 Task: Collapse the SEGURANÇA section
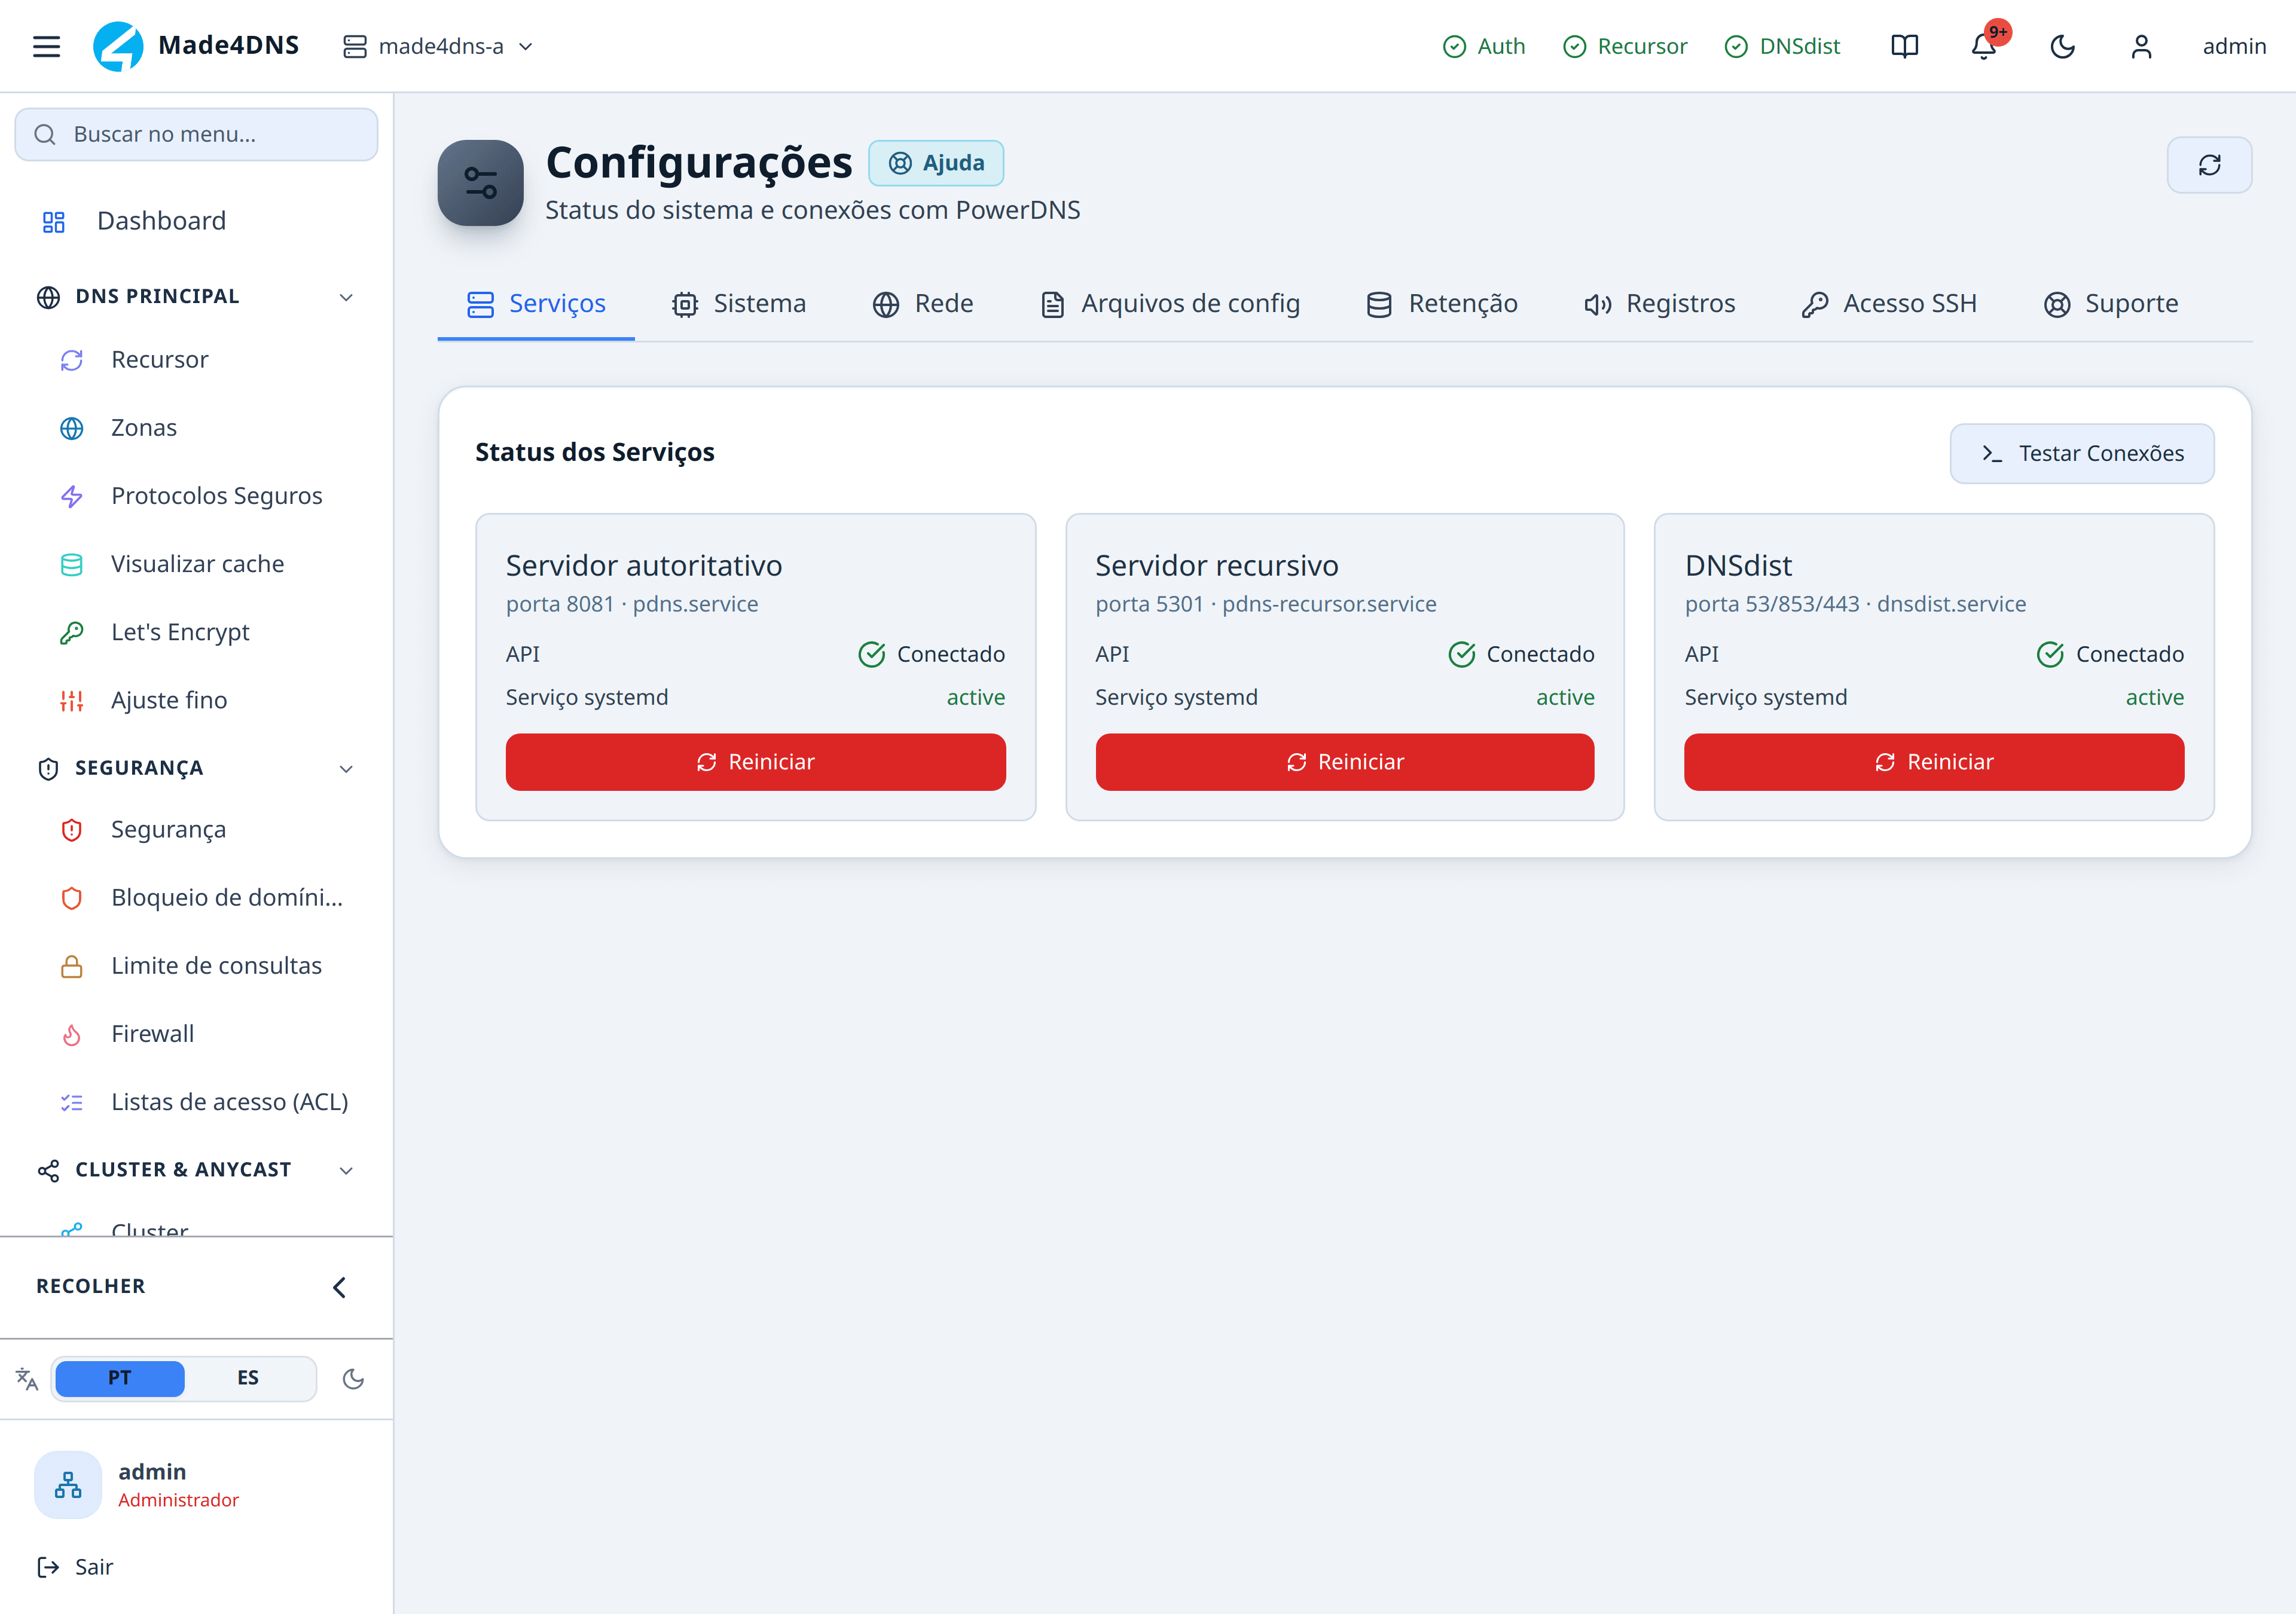pyautogui.click(x=196, y=768)
